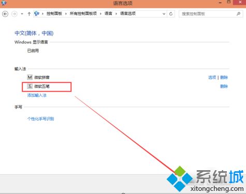Expand the chevron after 所有控制面板项 breadcrumb

tap(100, 13)
